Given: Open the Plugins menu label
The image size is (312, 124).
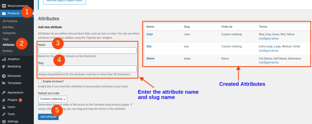Looking at the screenshot, I should coord(12,100).
